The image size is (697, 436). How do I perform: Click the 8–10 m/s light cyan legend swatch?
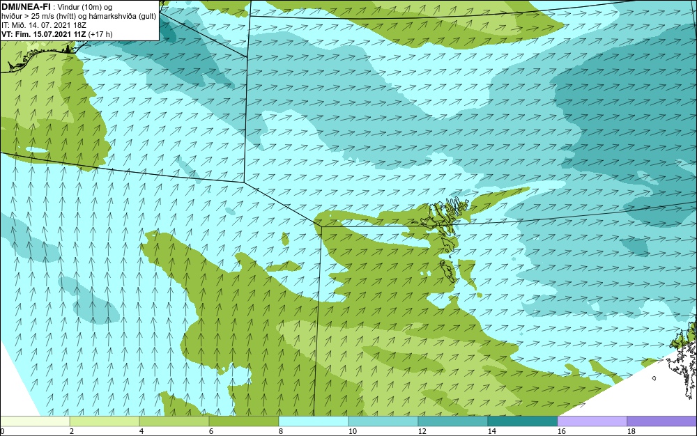(314, 421)
